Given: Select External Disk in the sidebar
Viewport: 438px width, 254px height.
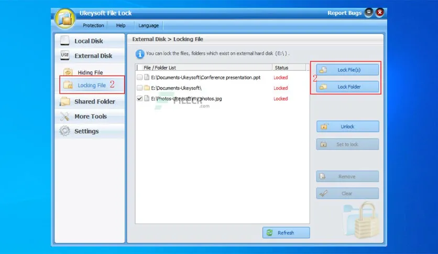Looking at the screenshot, I should tap(90, 56).
